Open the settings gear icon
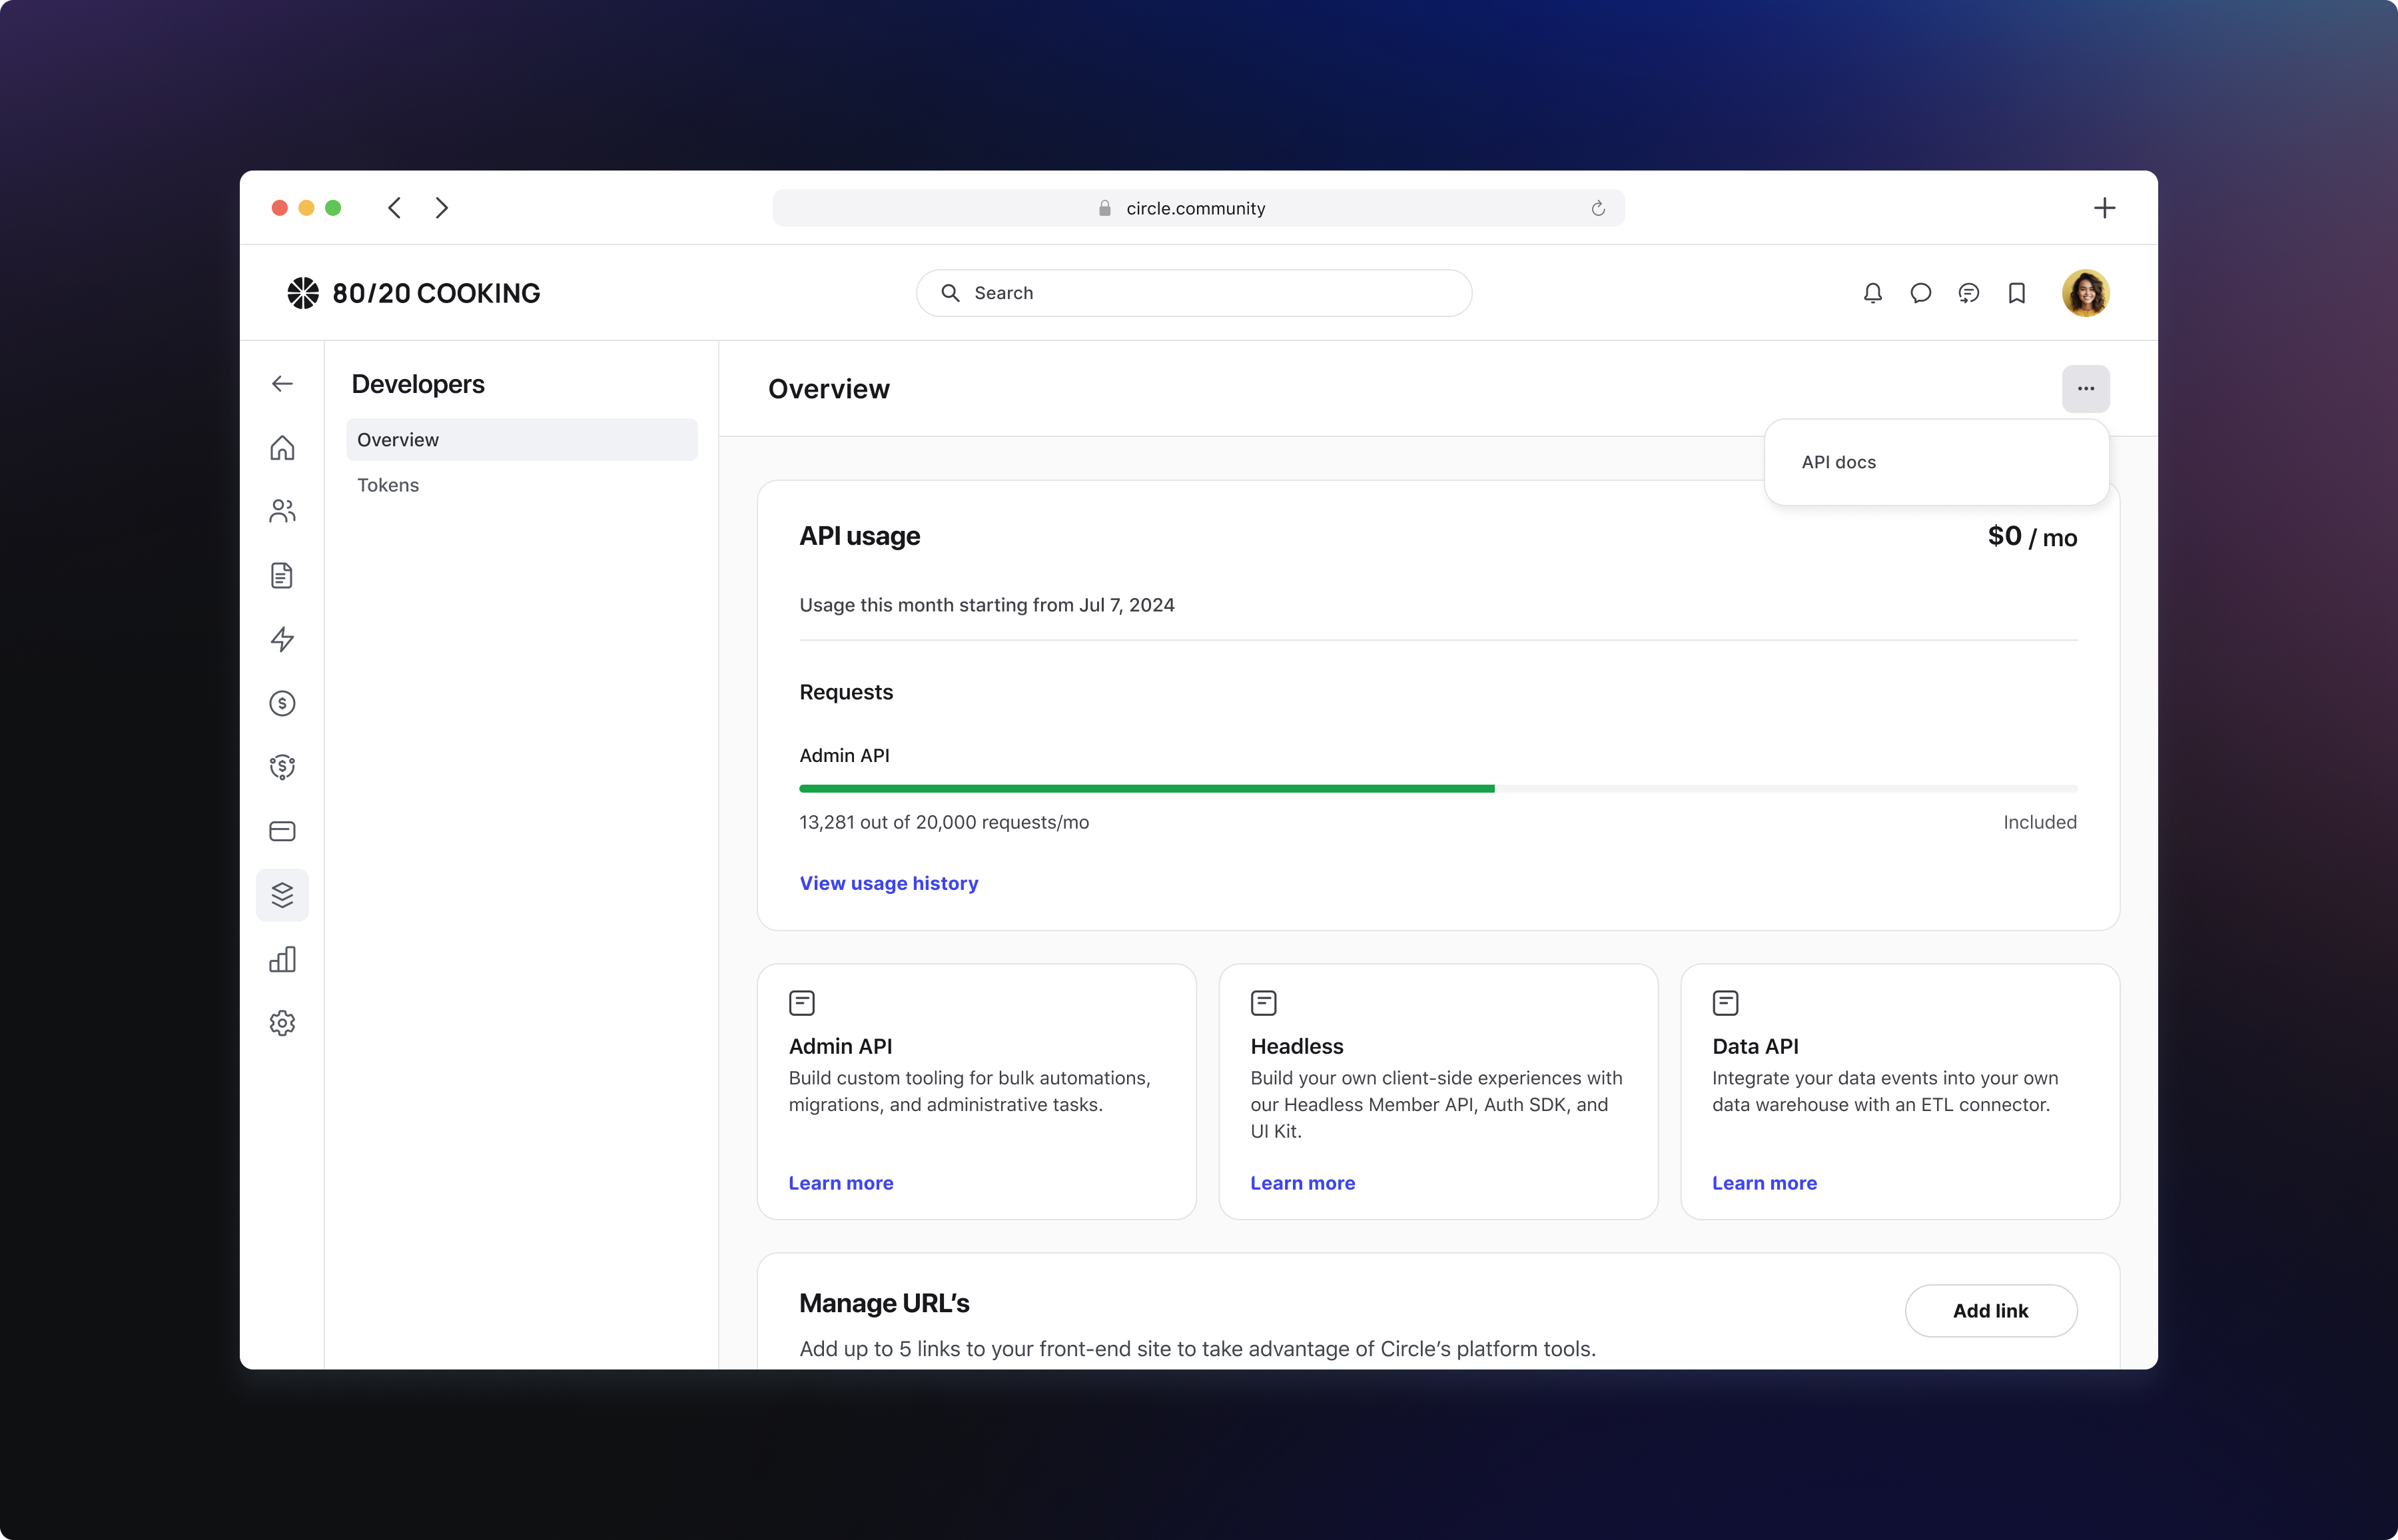2398x1540 pixels. [282, 1023]
